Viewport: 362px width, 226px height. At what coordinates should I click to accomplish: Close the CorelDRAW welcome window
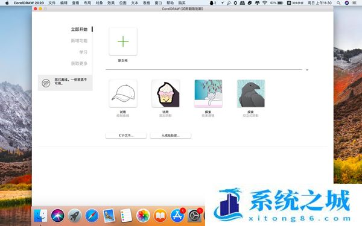click(x=35, y=9)
